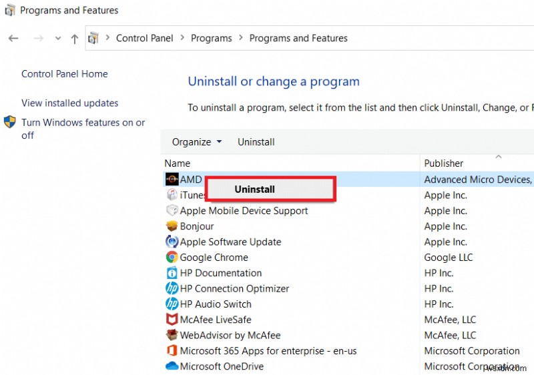Navigate up one folder level
This screenshot has width=534, height=375.
click(75, 39)
